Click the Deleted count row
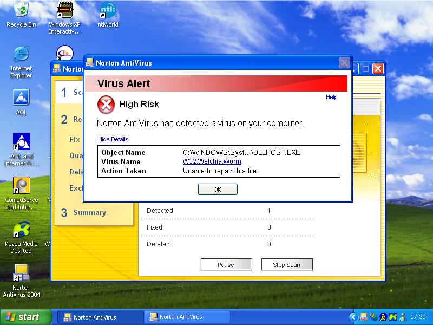Image resolution: width=433 pixels, height=325 pixels. coord(227,244)
